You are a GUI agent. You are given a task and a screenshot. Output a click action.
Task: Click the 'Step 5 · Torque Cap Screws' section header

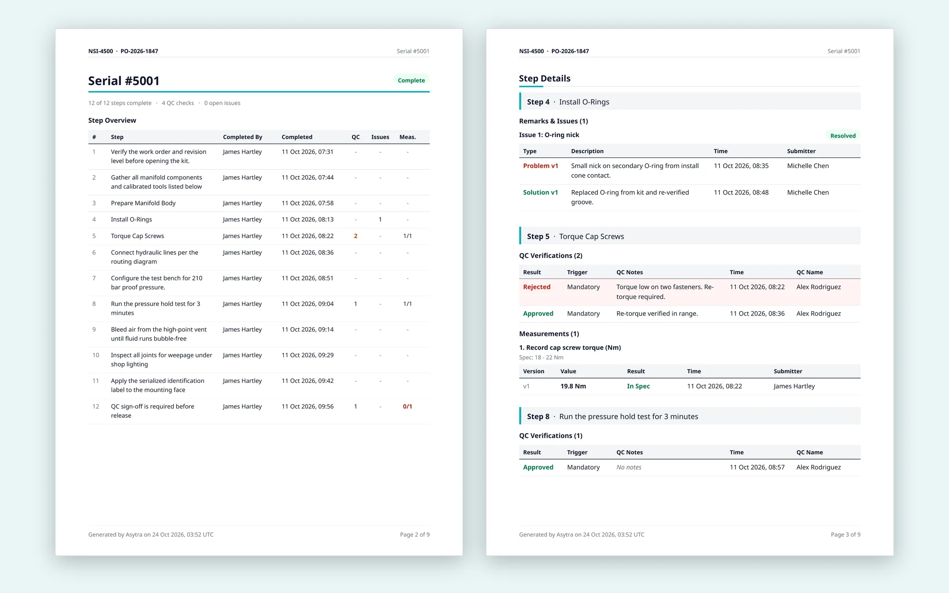tap(690, 236)
